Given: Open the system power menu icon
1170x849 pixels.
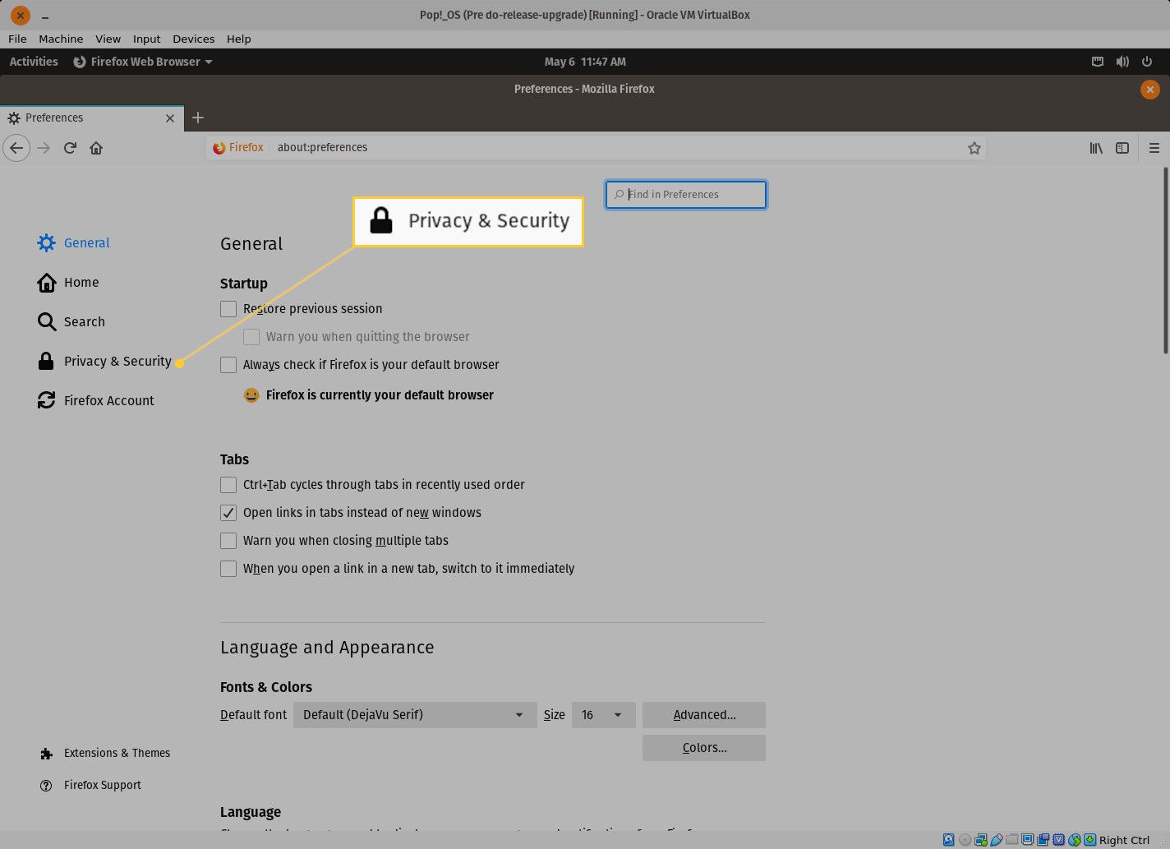Looking at the screenshot, I should (1146, 62).
